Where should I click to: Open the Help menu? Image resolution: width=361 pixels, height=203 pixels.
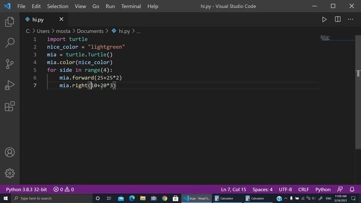pos(153,6)
